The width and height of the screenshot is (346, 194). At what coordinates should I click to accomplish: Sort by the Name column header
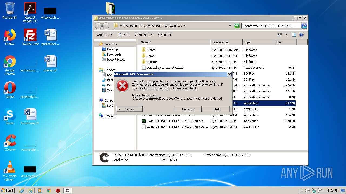(173, 42)
